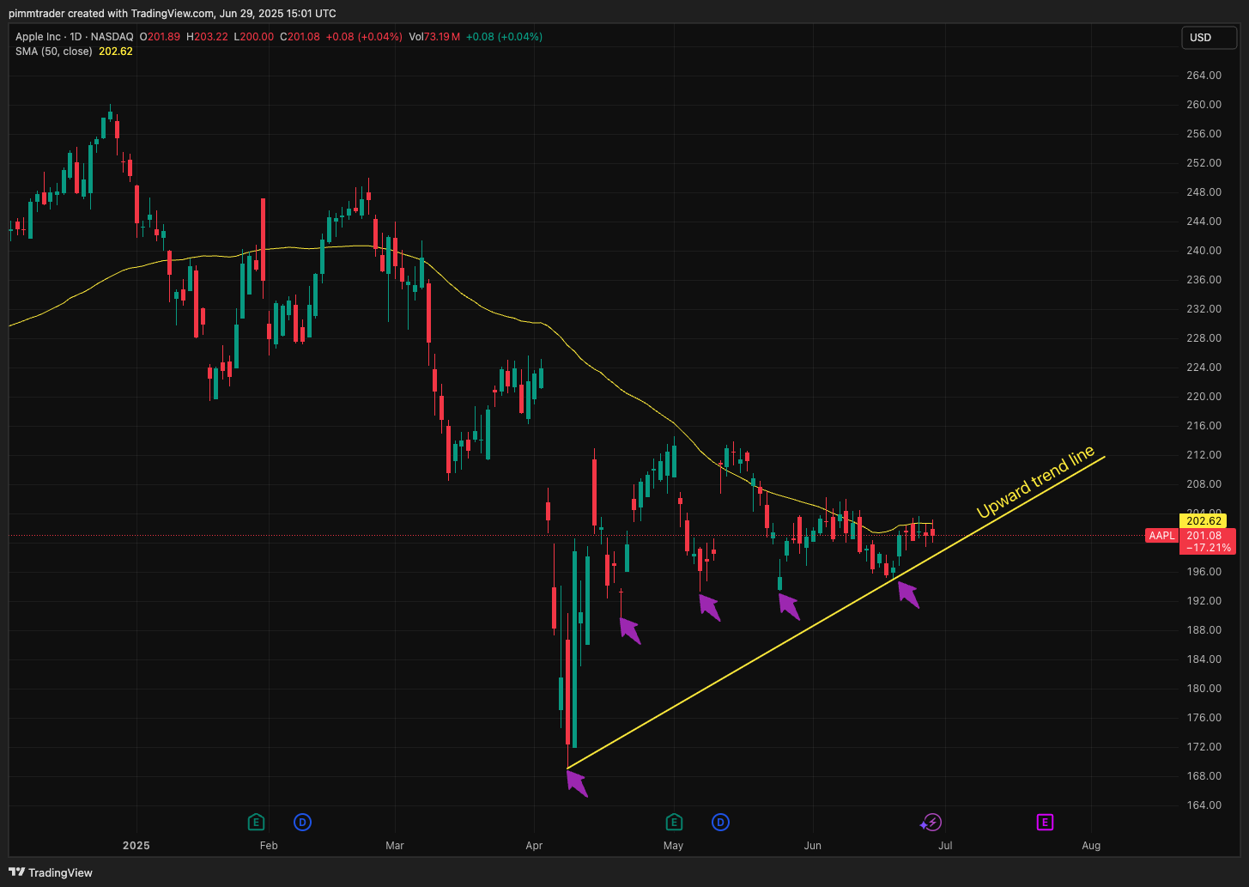Click the 164.00 price axis label
Image resolution: width=1249 pixels, height=887 pixels.
(x=1204, y=805)
